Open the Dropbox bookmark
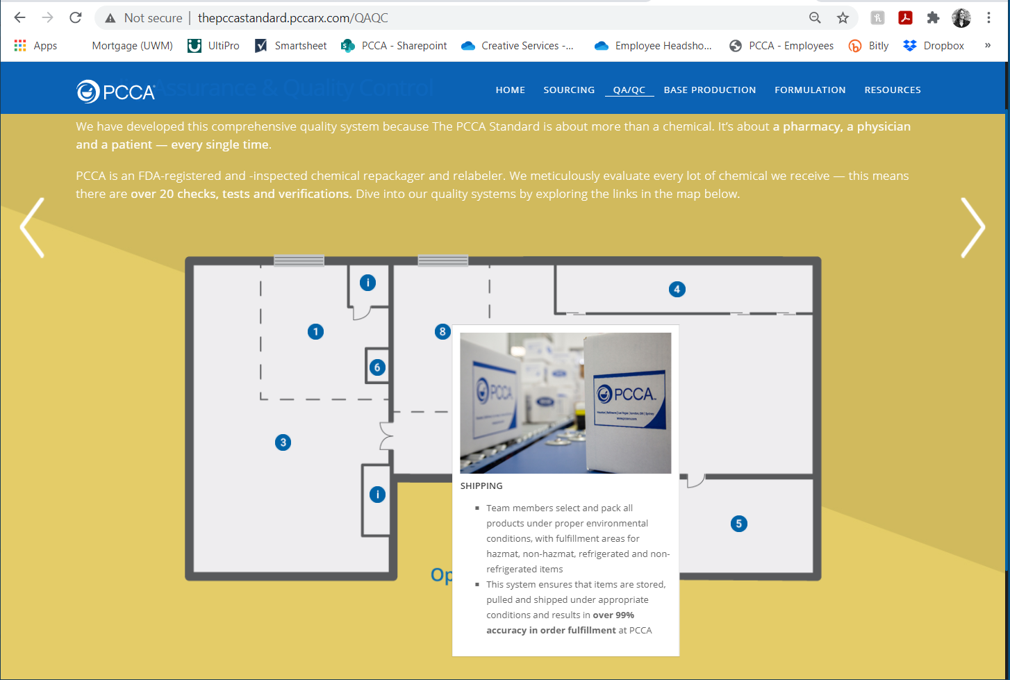Screen dimensions: 1010x680 pyautogui.click(x=934, y=46)
